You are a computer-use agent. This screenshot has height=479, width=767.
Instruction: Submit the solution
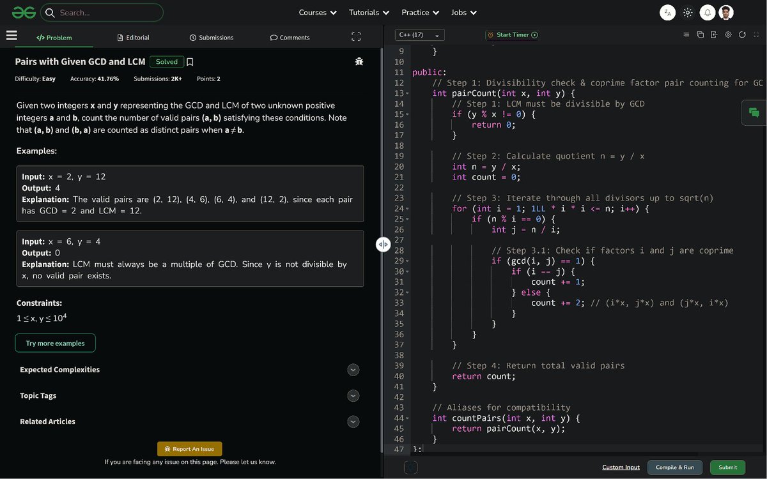coord(727,468)
